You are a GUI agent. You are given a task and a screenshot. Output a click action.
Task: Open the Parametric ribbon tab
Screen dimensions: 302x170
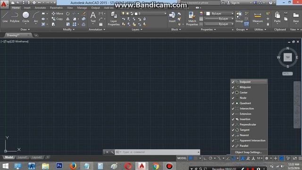click(x=56, y=8)
